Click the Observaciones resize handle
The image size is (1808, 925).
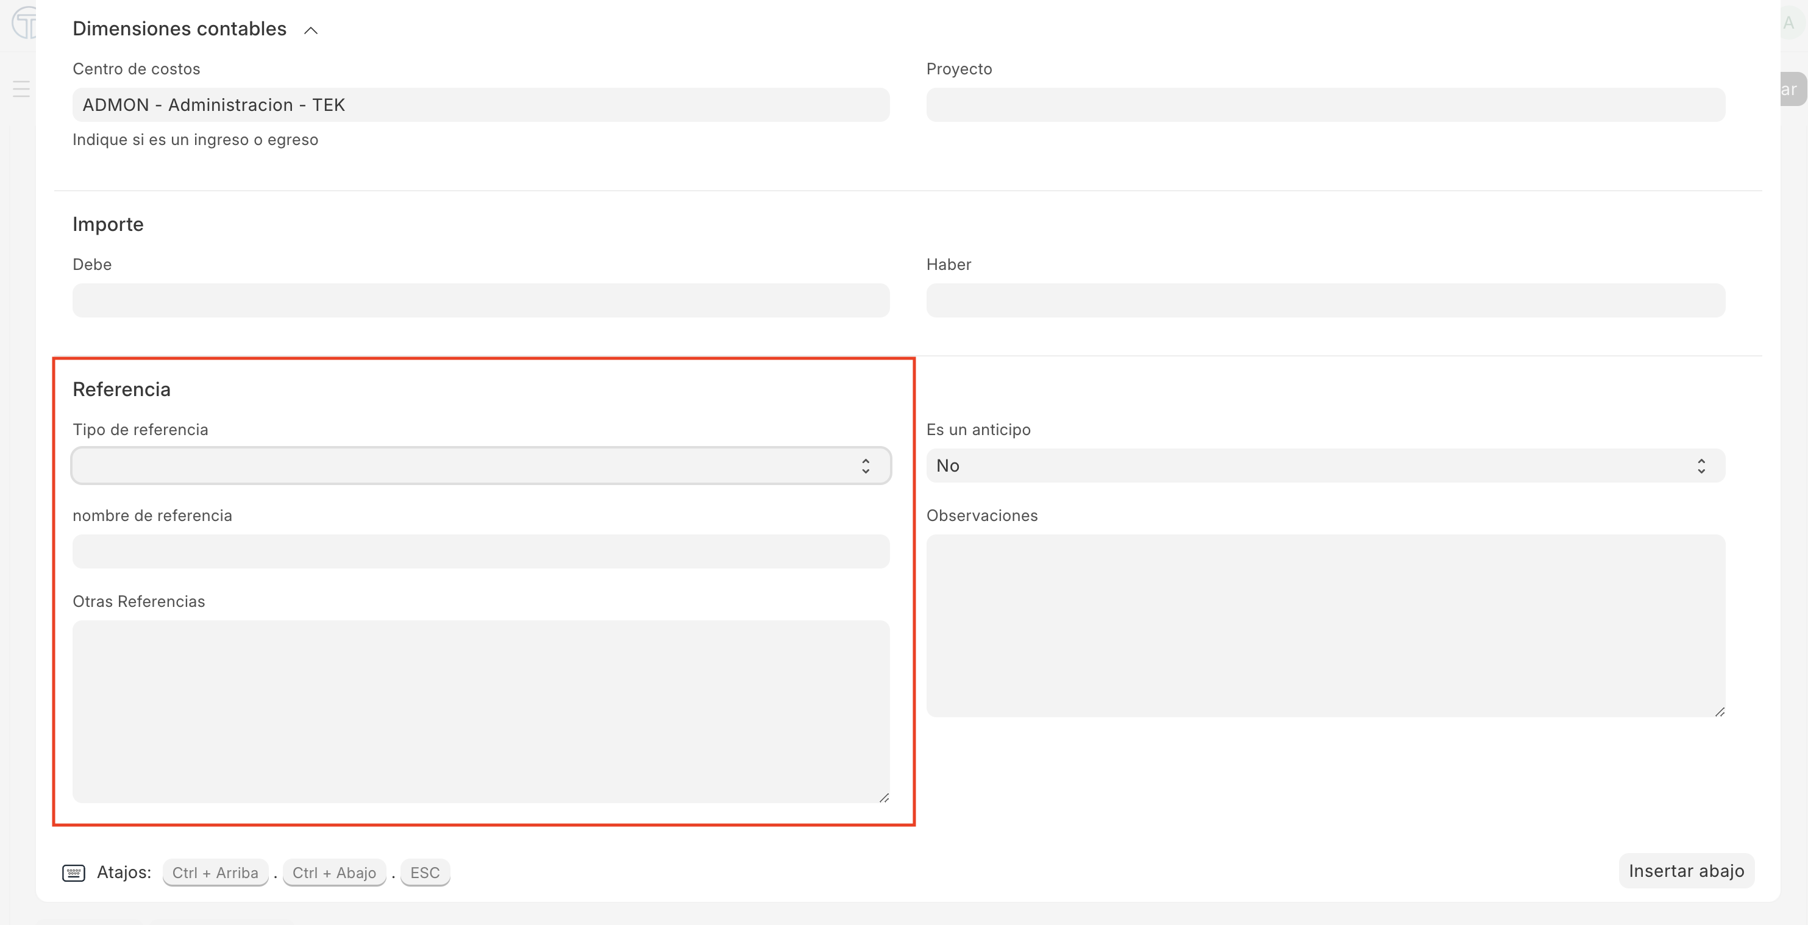1720,712
